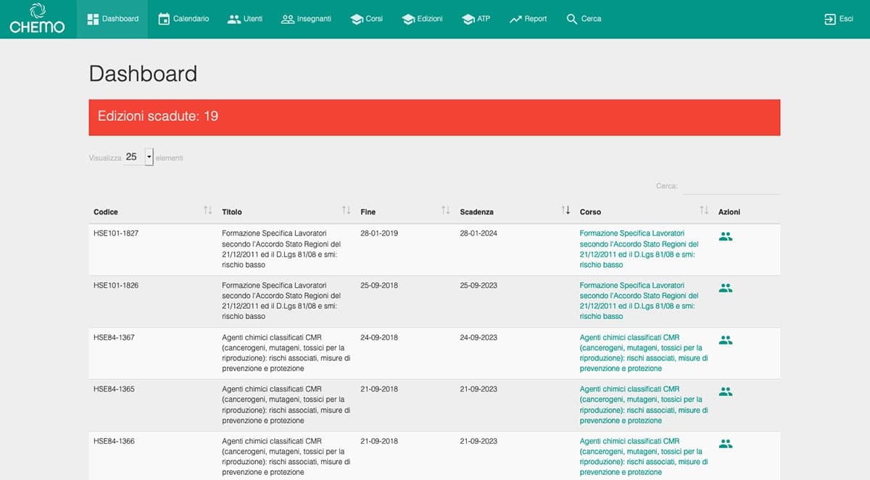The image size is (870, 480).
Task: Open users icon for edition HSE101-1827
Action: click(725, 236)
